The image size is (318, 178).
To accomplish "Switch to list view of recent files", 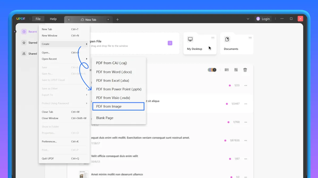I will click(227, 70).
